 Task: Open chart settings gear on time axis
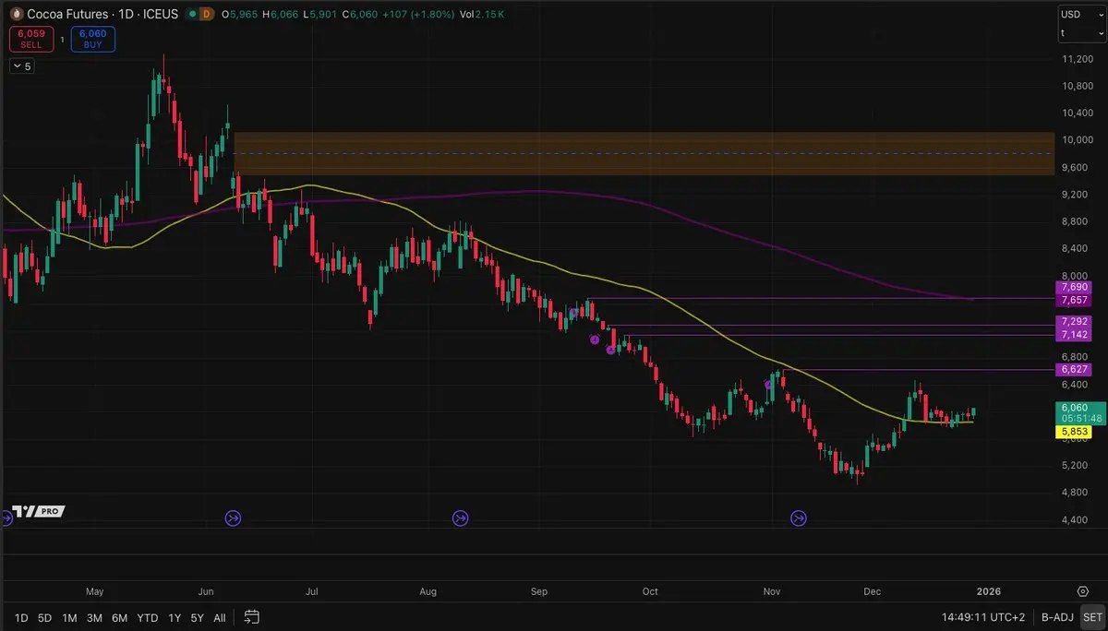point(1081,590)
